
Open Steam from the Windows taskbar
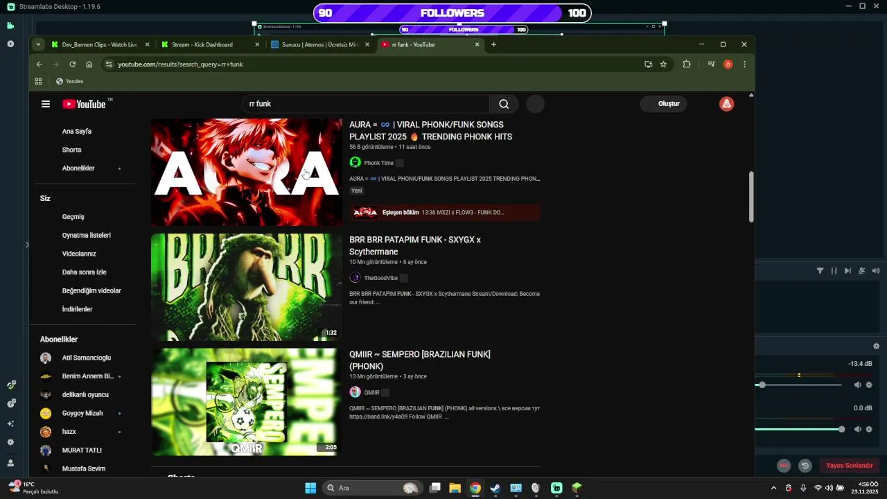point(495,488)
